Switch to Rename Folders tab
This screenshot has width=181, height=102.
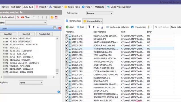(93, 21)
